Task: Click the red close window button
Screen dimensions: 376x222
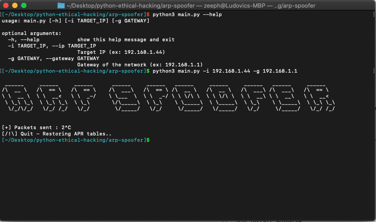Action: [x=6, y=5]
